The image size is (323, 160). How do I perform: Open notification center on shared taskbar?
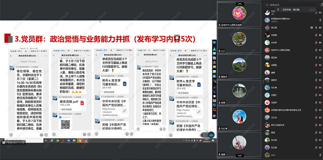(x=214, y=141)
